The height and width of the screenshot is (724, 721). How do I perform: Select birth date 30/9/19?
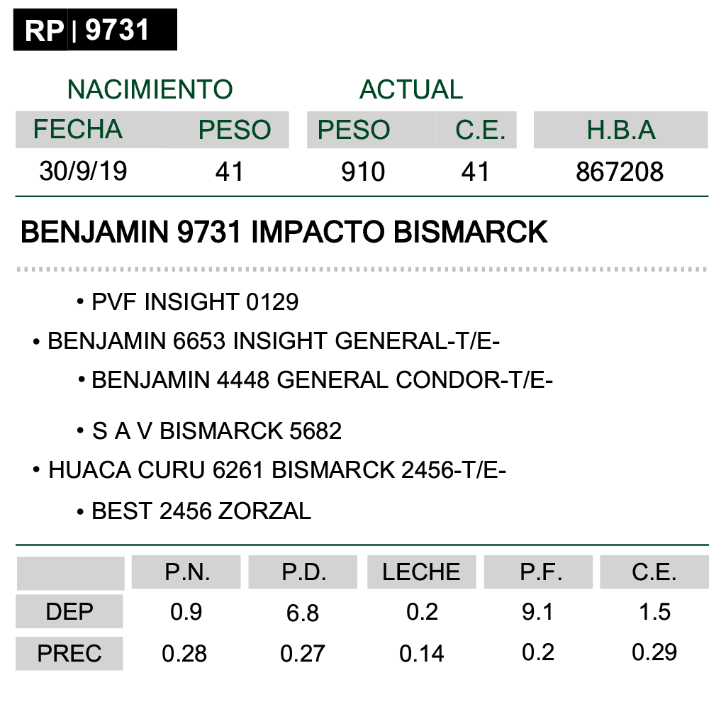click(x=83, y=172)
